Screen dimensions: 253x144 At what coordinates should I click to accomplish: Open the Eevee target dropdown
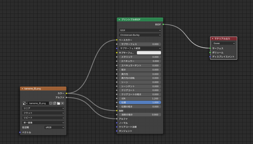pos(224,43)
